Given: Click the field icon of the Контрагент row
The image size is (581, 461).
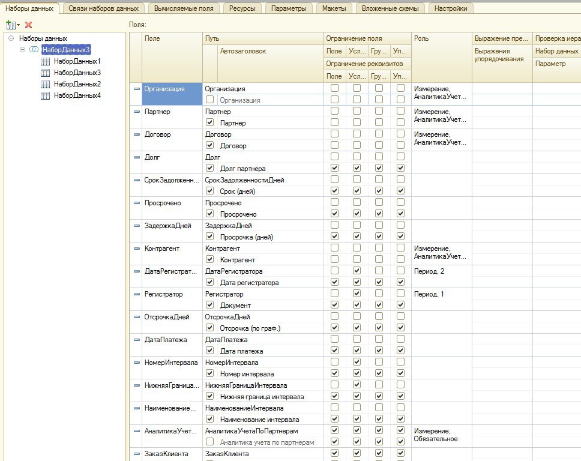Looking at the screenshot, I should (137, 249).
